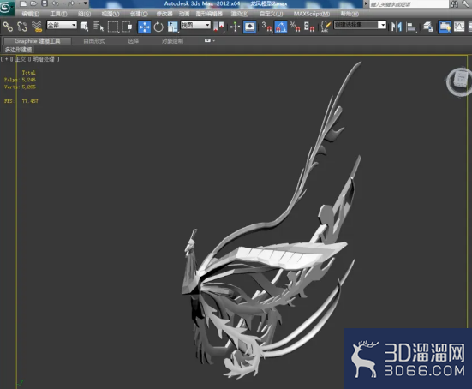Click the Polys count statistic in viewport
Viewport: 472px width, 389px height.
pyautogui.click(x=20, y=80)
